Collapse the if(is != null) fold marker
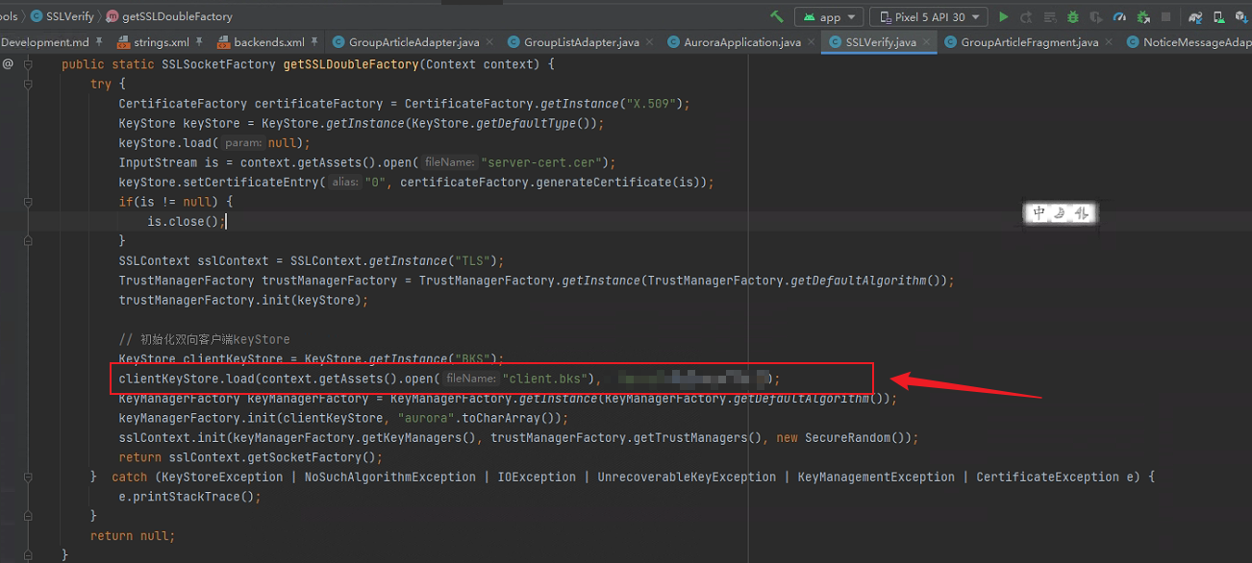The image size is (1252, 563). tap(29, 202)
